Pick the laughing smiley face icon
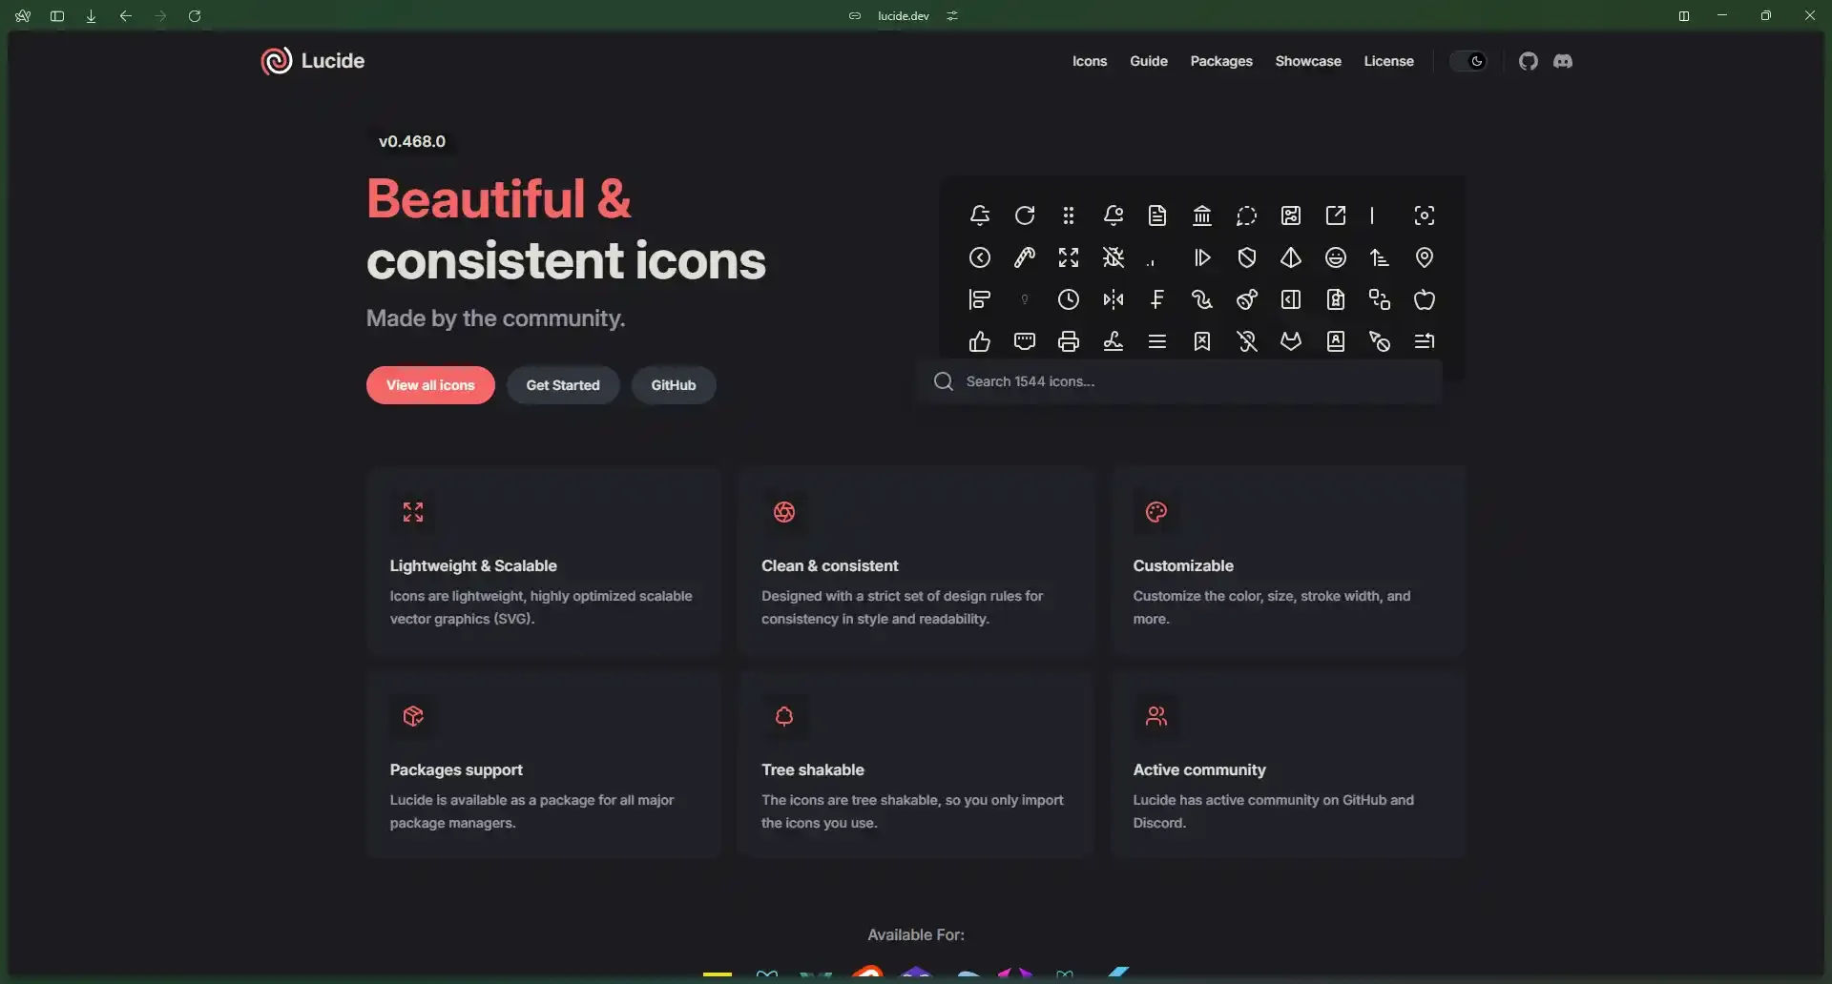This screenshot has height=984, width=1832. (x=1335, y=257)
